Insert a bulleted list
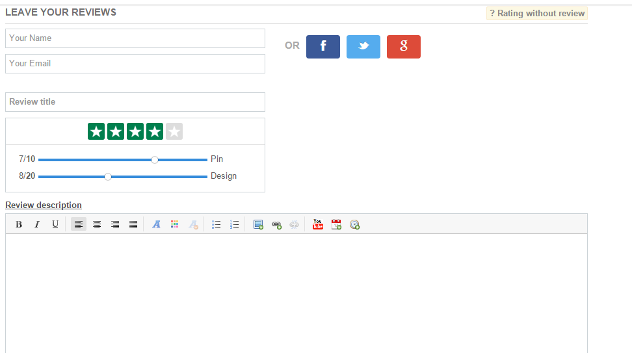The image size is (632, 353). (216, 224)
